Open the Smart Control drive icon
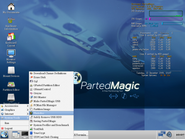Screen dimensions: 185x139 pyautogui.click(x=11, y=97)
